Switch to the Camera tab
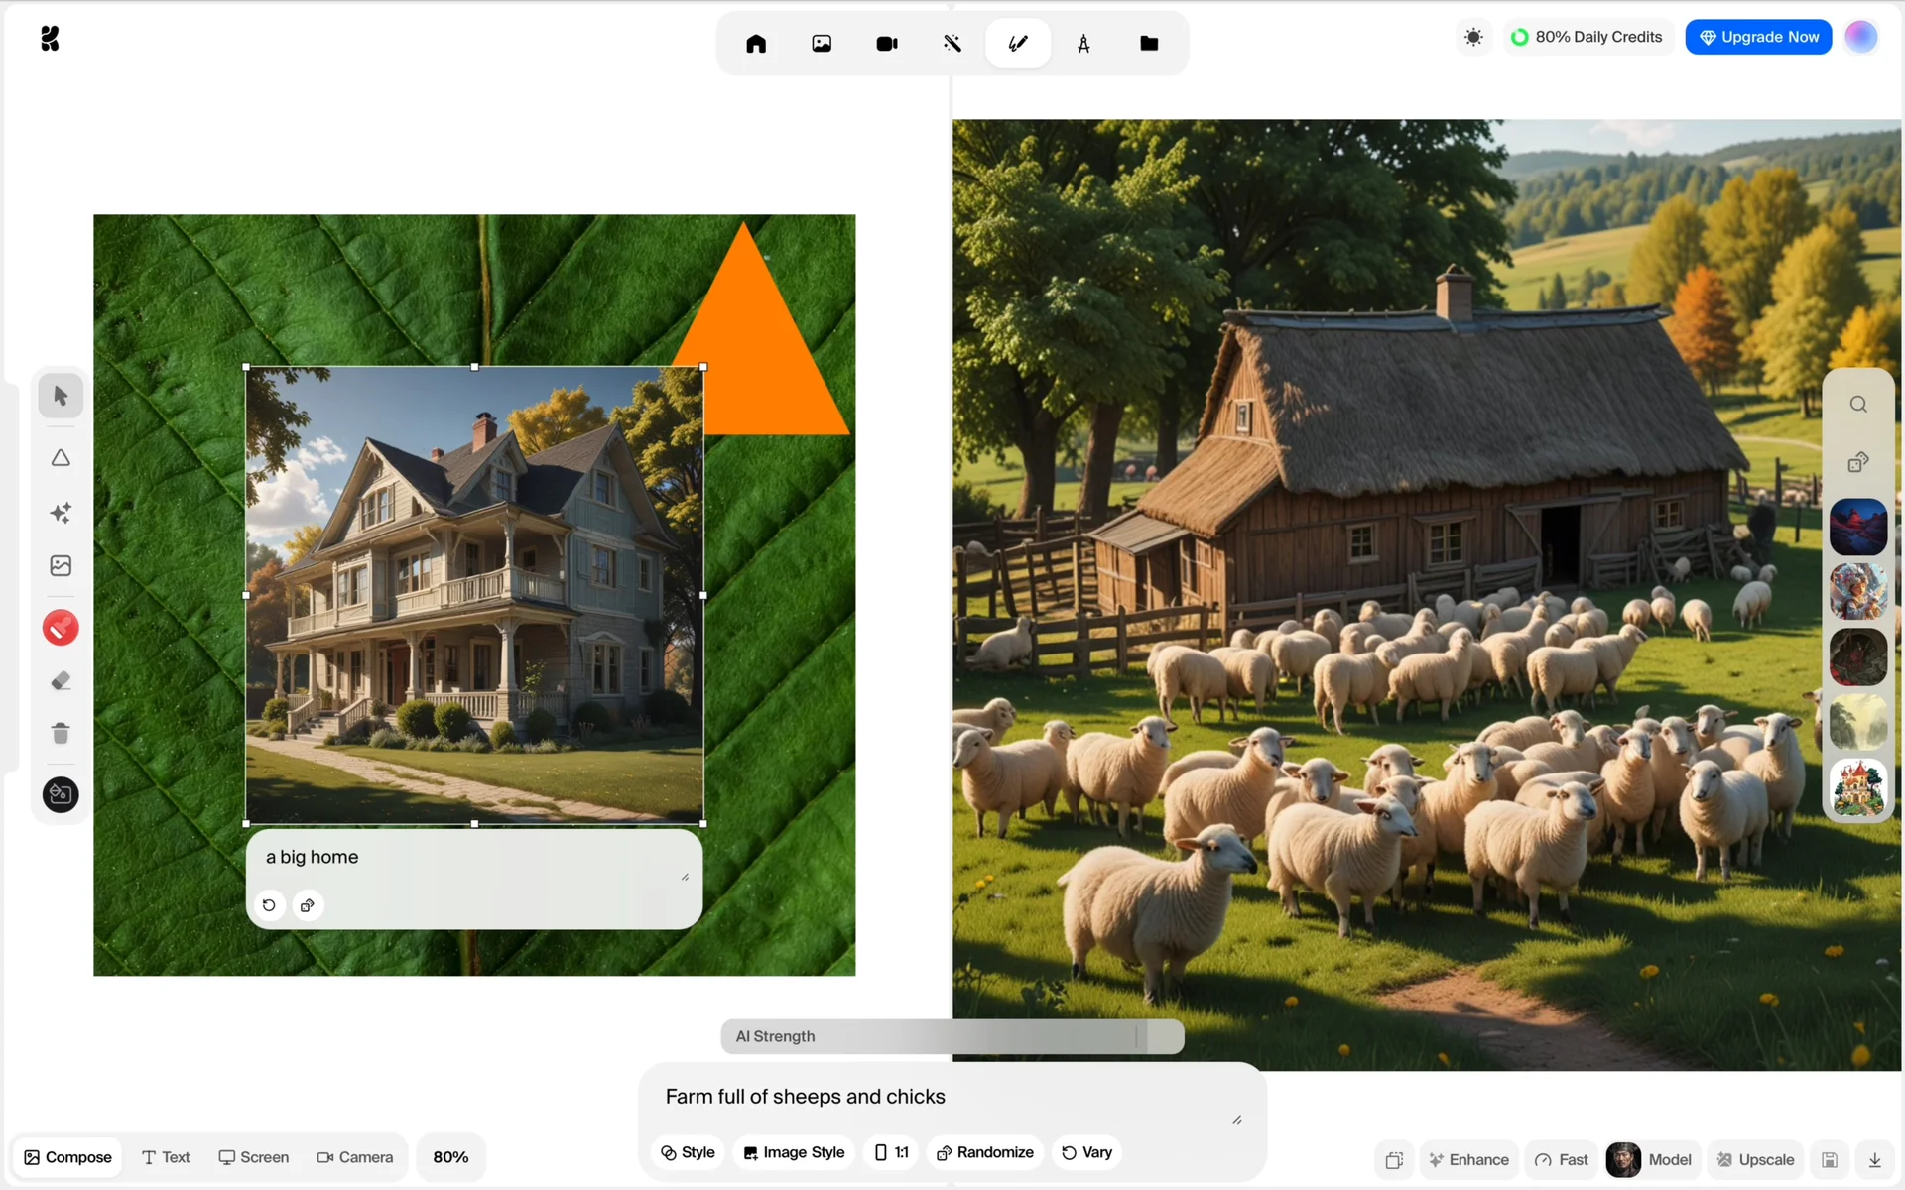1905x1190 pixels. pos(354,1157)
